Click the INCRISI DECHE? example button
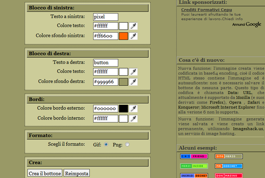This screenshot has width=265, height=178. click(194, 176)
